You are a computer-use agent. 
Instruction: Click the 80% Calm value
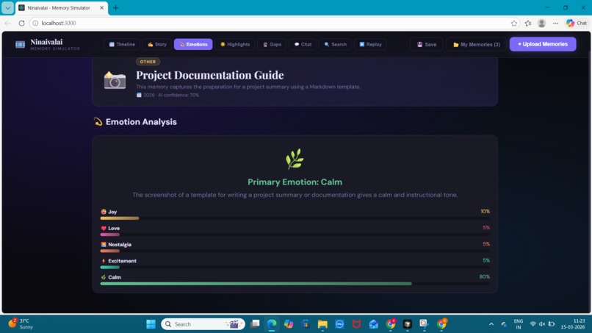click(485, 276)
